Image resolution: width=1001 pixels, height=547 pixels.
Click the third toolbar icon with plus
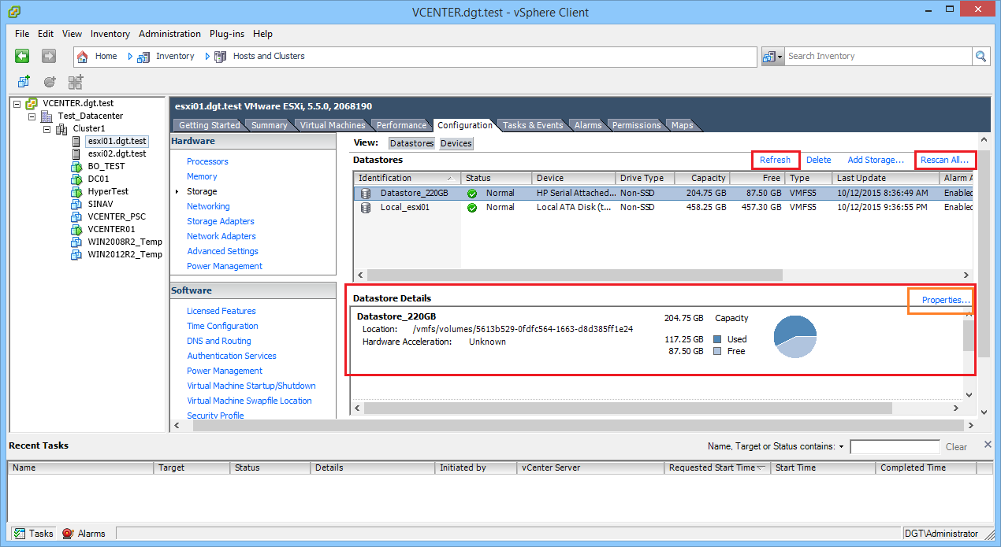pyautogui.click(x=76, y=82)
